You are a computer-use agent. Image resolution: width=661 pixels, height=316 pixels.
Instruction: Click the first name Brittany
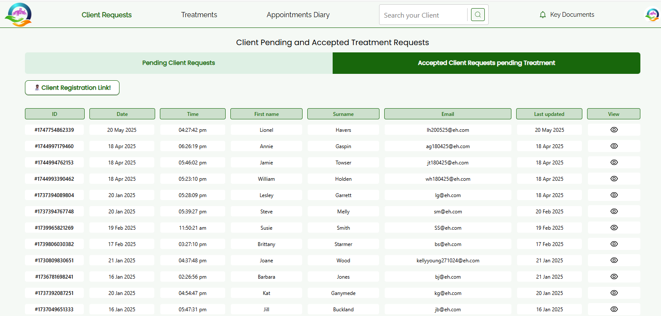click(x=266, y=244)
